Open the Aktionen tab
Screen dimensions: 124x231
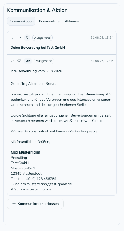pos(72,21)
